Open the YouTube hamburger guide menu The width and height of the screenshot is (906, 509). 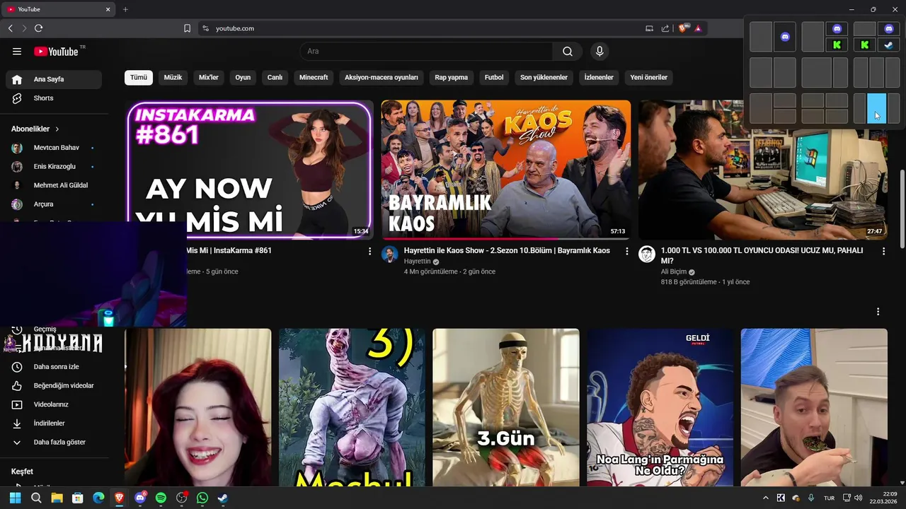[17, 52]
